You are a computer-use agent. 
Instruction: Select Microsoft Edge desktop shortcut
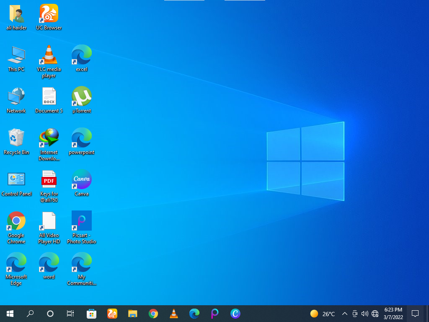16,270
